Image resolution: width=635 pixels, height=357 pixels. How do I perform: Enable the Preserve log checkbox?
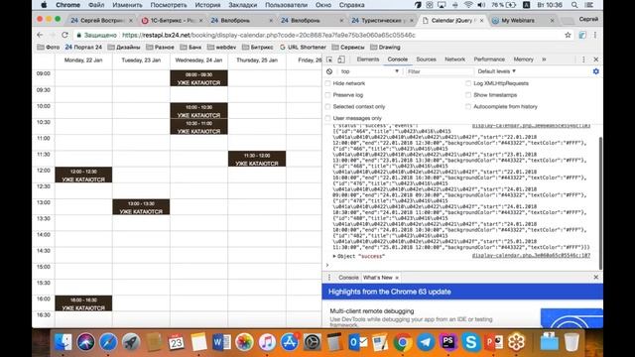(x=327, y=95)
